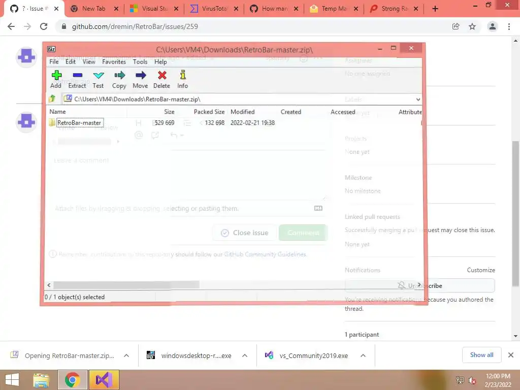Click Customize notifications link on GitHub

(x=481, y=270)
